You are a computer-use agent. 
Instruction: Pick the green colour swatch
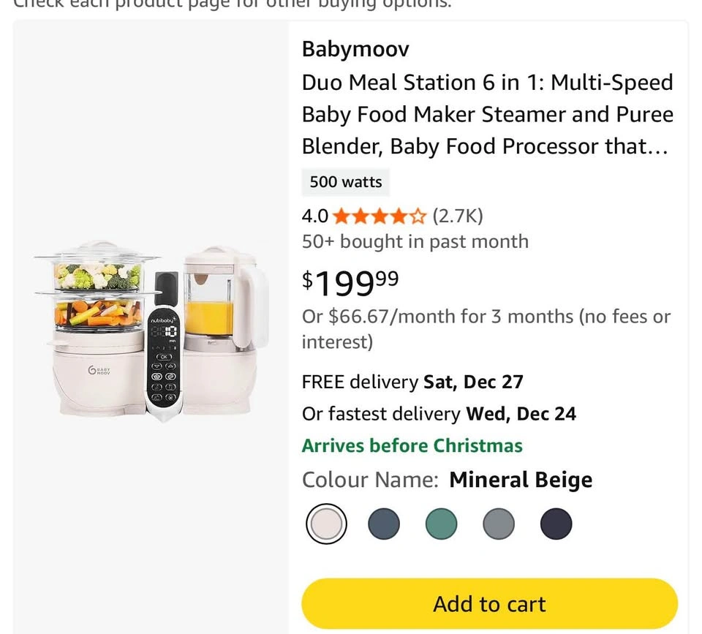[441, 524]
